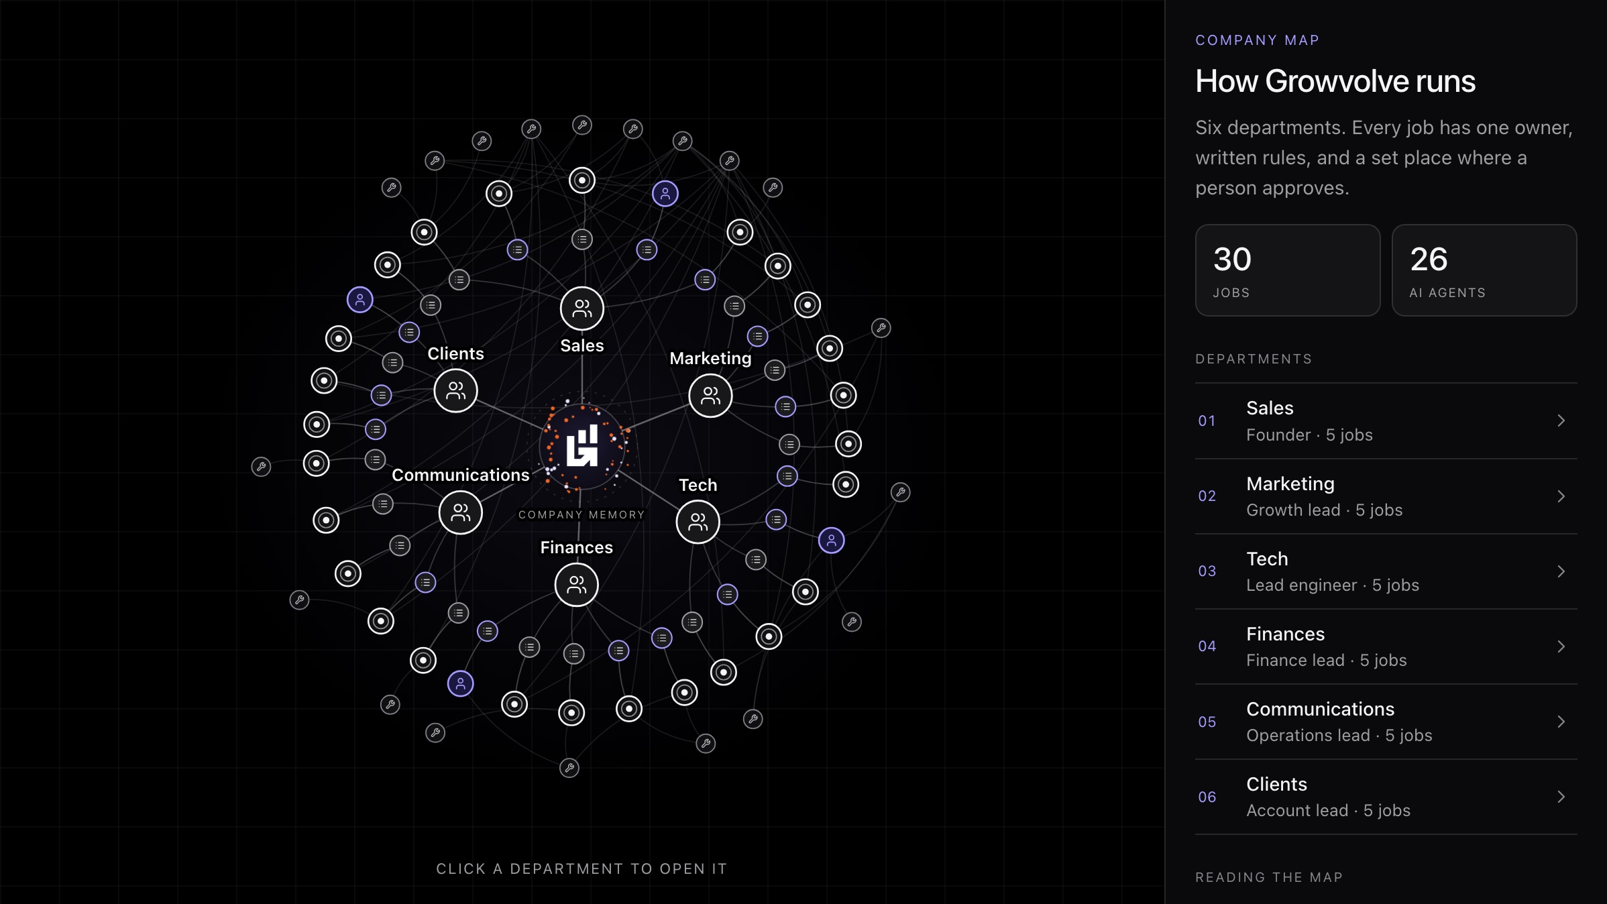Viewport: 1607px width, 904px height.
Task: Expand the Clients row chevron
Action: (x=1561, y=797)
